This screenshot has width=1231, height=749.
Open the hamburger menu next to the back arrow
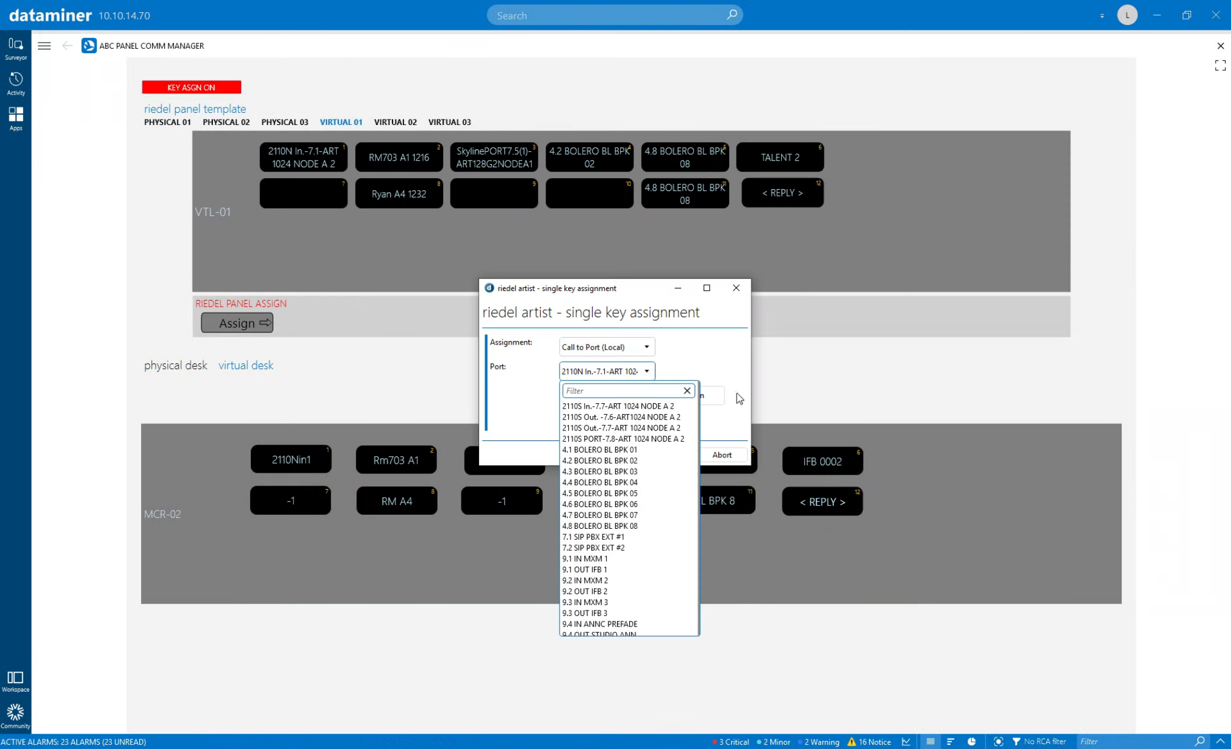[44, 46]
